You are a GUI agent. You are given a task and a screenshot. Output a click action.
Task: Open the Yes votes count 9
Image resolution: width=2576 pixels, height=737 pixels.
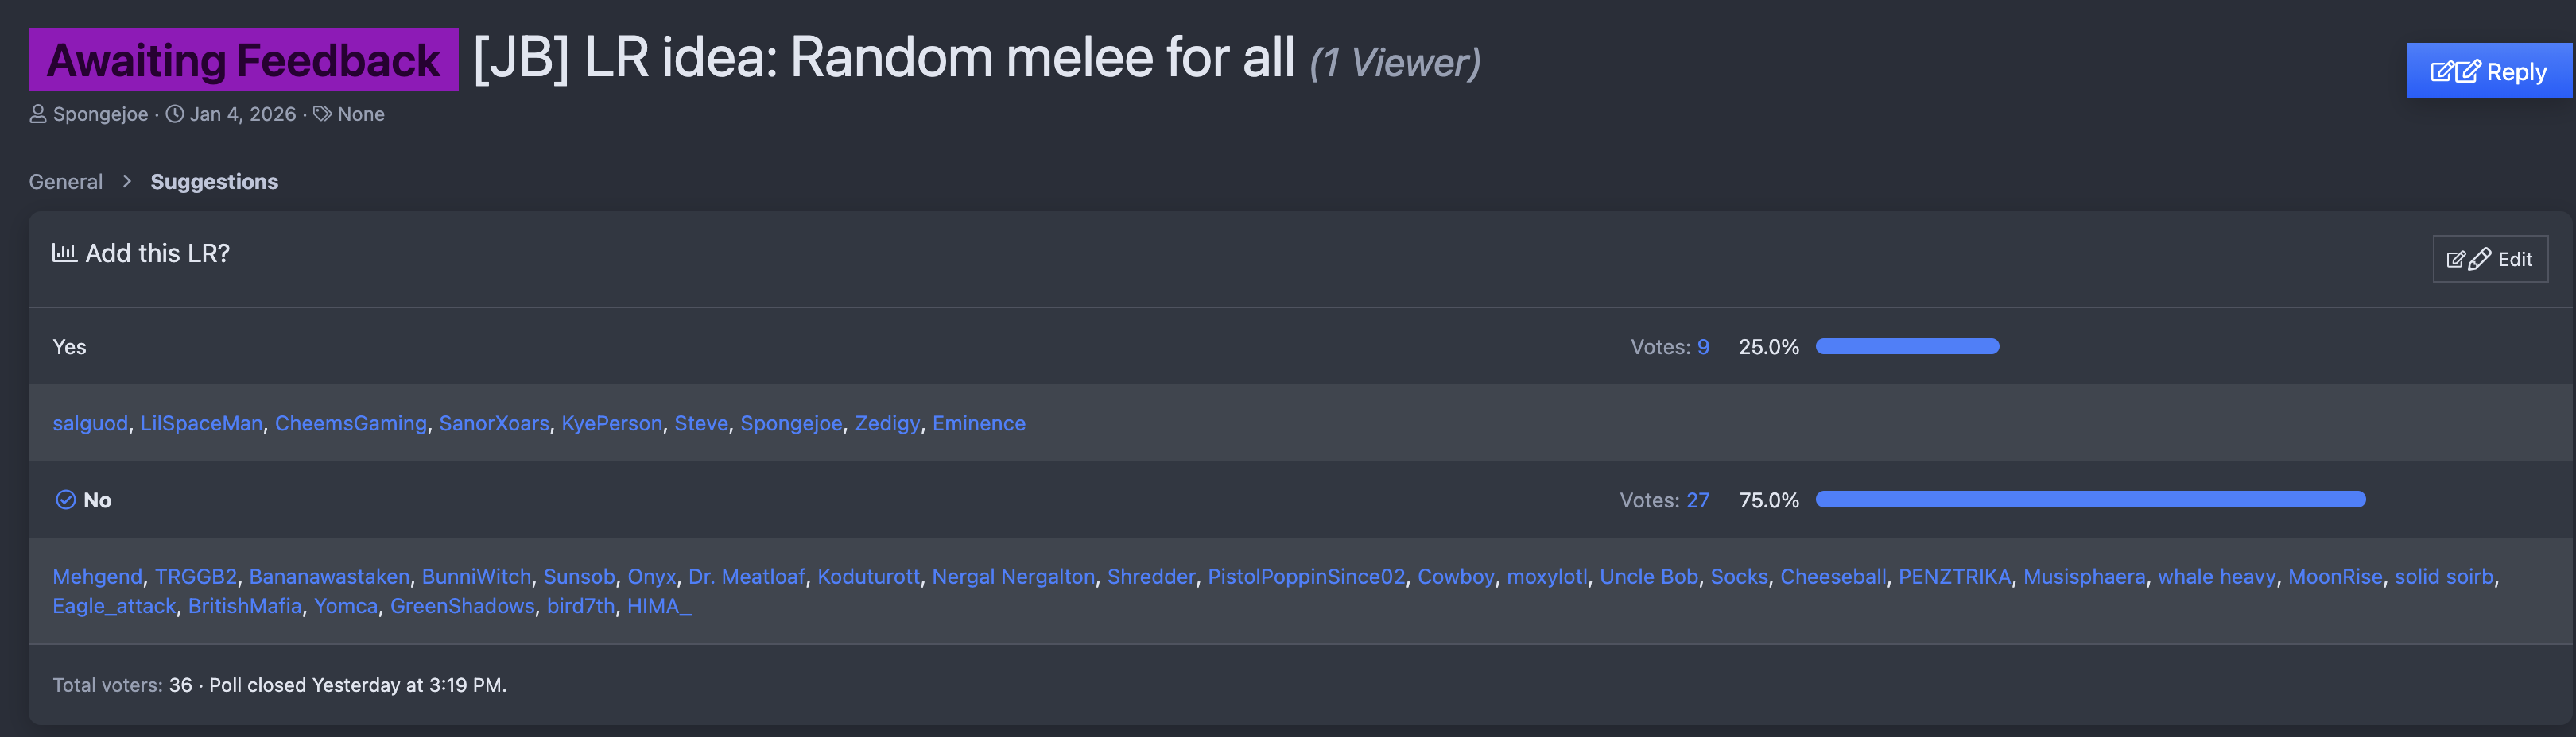[x=1703, y=348]
